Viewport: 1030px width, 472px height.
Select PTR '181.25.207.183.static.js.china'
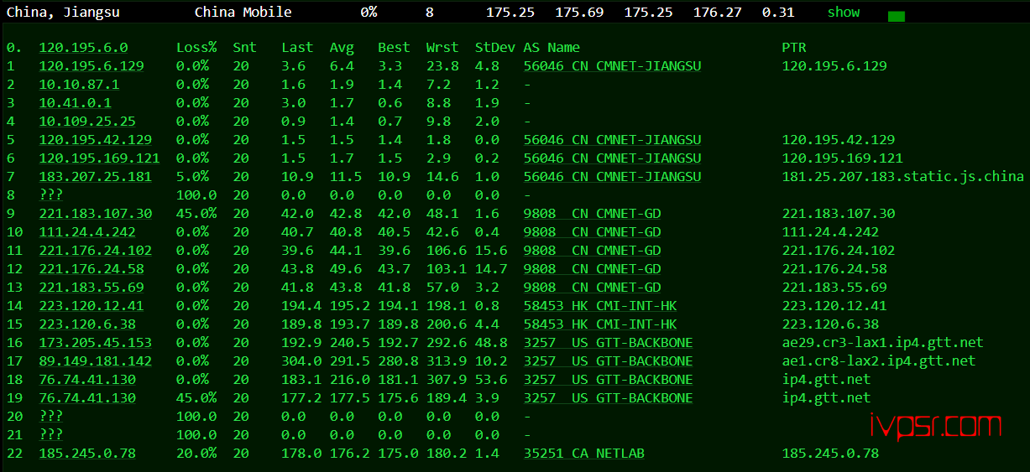point(903,177)
